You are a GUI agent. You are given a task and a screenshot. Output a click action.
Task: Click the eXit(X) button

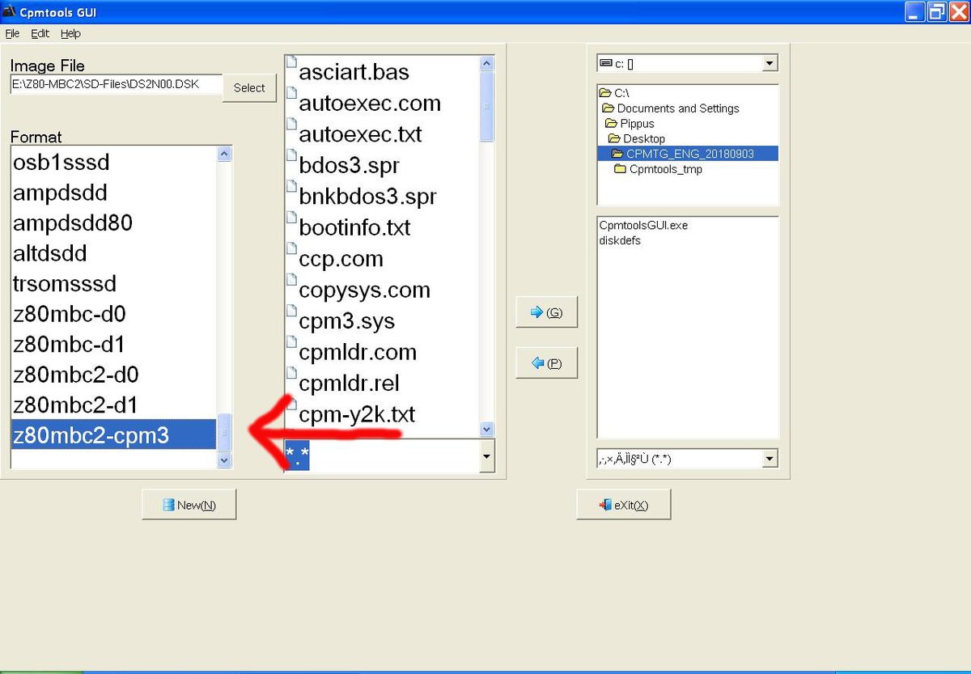(623, 505)
